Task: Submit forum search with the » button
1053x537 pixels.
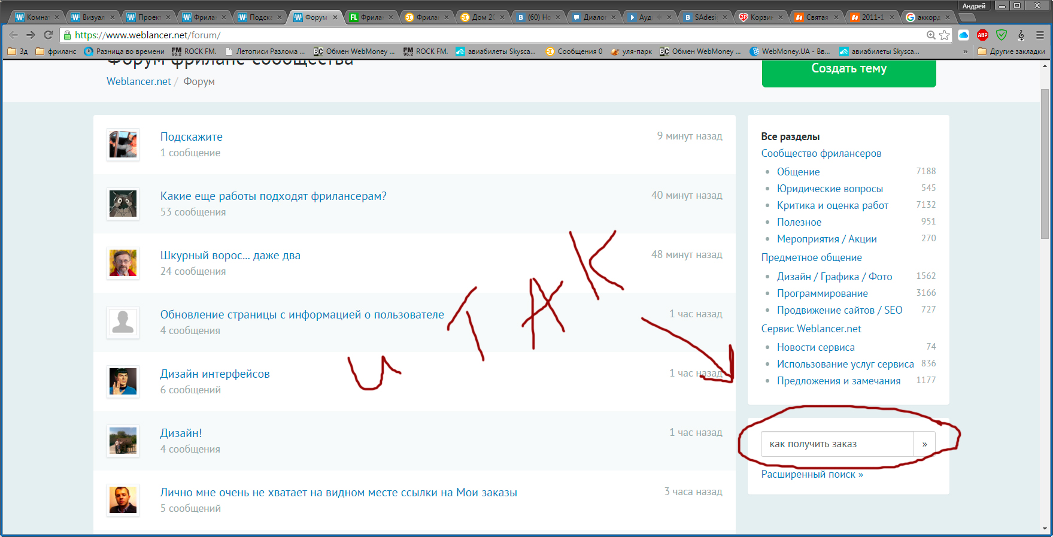Action: point(924,444)
